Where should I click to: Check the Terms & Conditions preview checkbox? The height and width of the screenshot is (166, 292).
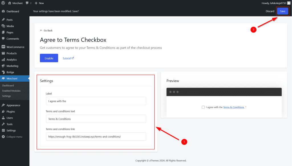(x=203, y=107)
